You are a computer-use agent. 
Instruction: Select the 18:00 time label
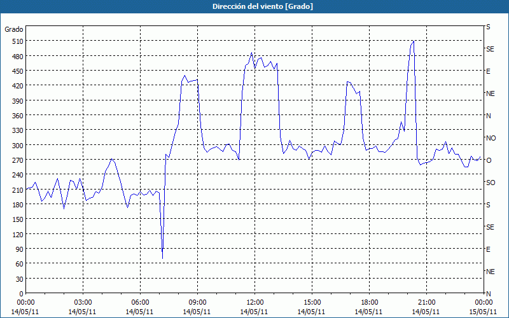pyautogui.click(x=369, y=303)
